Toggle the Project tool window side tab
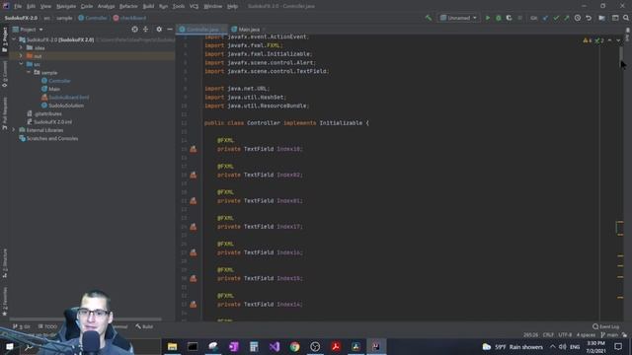 click(x=4, y=39)
